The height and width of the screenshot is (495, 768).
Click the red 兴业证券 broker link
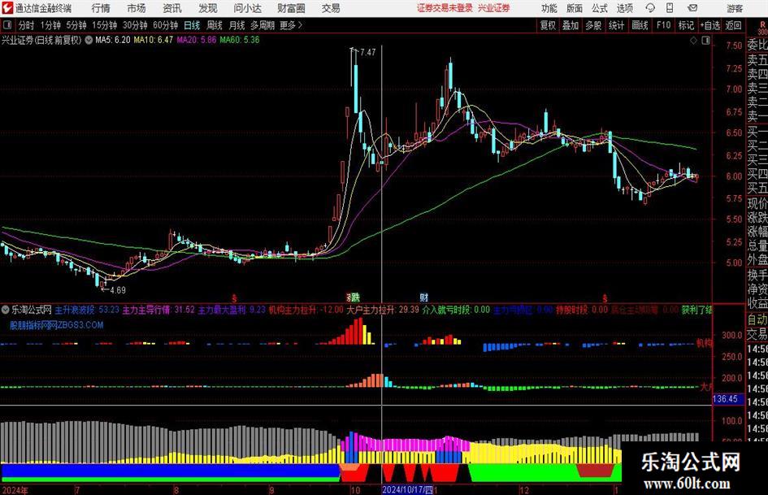tap(494, 8)
